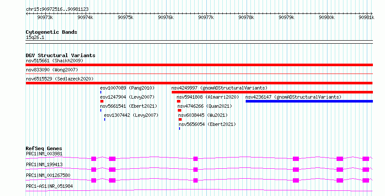Open the nsv6038445 (Wu2021) variant label
This screenshot has width=385, height=196.
[203, 115]
